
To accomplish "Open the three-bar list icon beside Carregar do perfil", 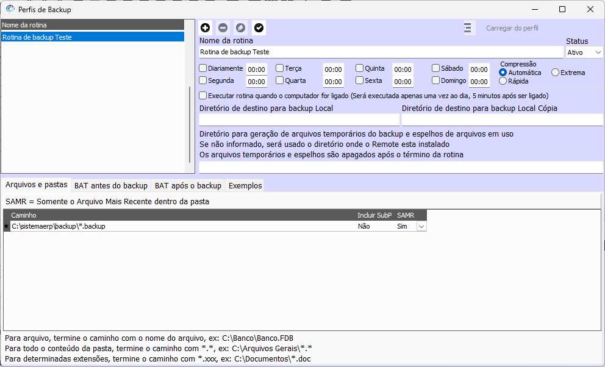I will point(468,28).
